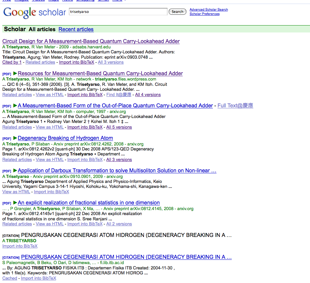The width and height of the screenshot is (310, 283).
Task: Open All 5 versions link
Action: tap(119, 127)
